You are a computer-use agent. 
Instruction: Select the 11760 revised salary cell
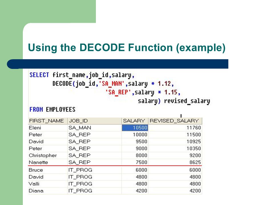coord(175,128)
